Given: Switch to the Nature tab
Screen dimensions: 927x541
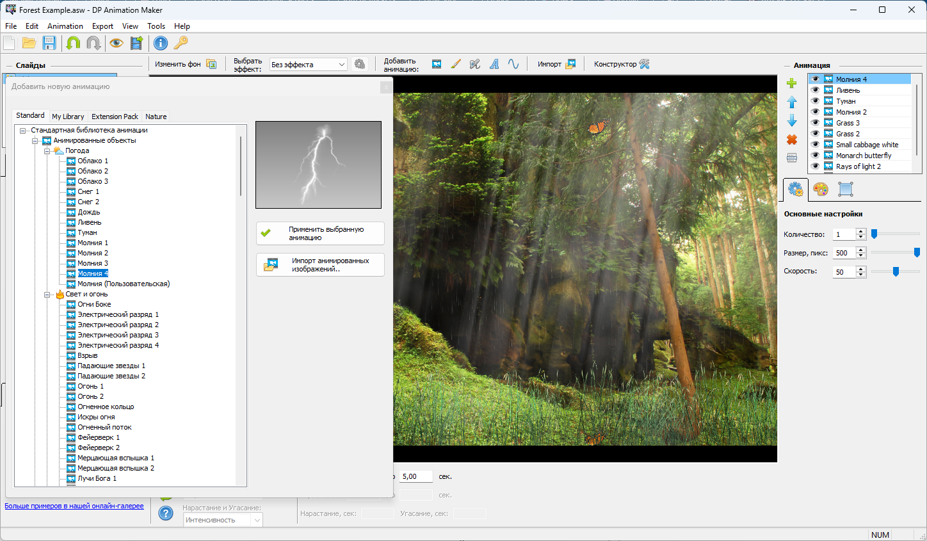Looking at the screenshot, I should pyautogui.click(x=156, y=117).
